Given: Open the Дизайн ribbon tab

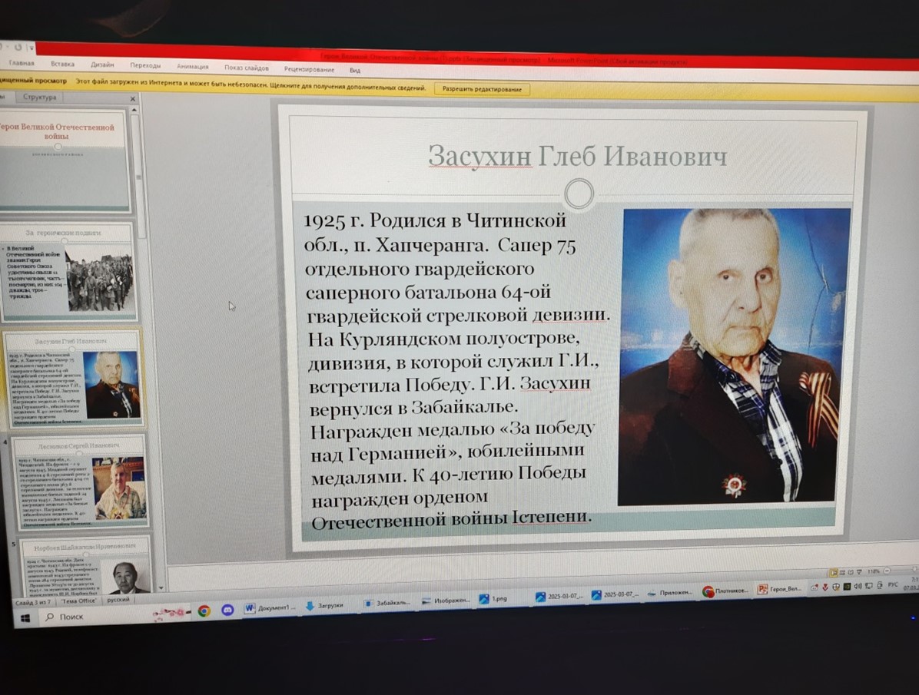Looking at the screenshot, I should coord(102,65).
